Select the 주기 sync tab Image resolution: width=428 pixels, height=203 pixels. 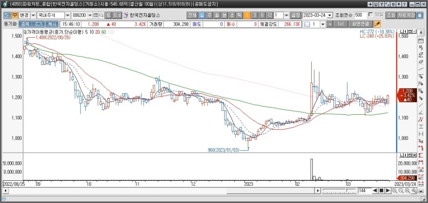pyautogui.click(x=38, y=24)
